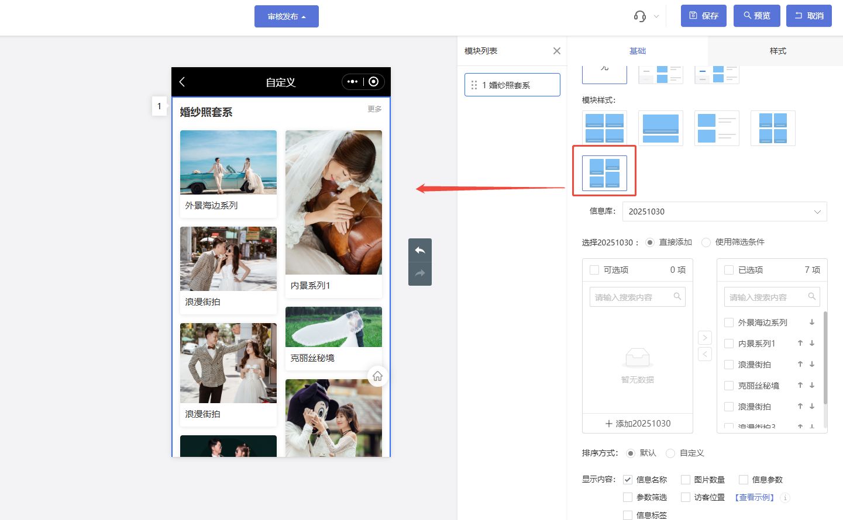Open the 审核发布 dropdown menu
Screen dimensions: 843x520
pos(286,16)
